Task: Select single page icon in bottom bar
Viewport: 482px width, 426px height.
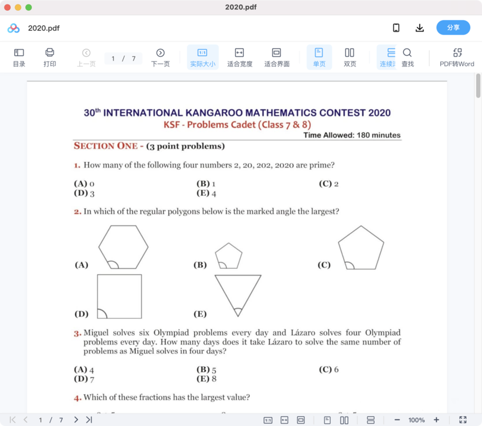Action: pyautogui.click(x=328, y=420)
